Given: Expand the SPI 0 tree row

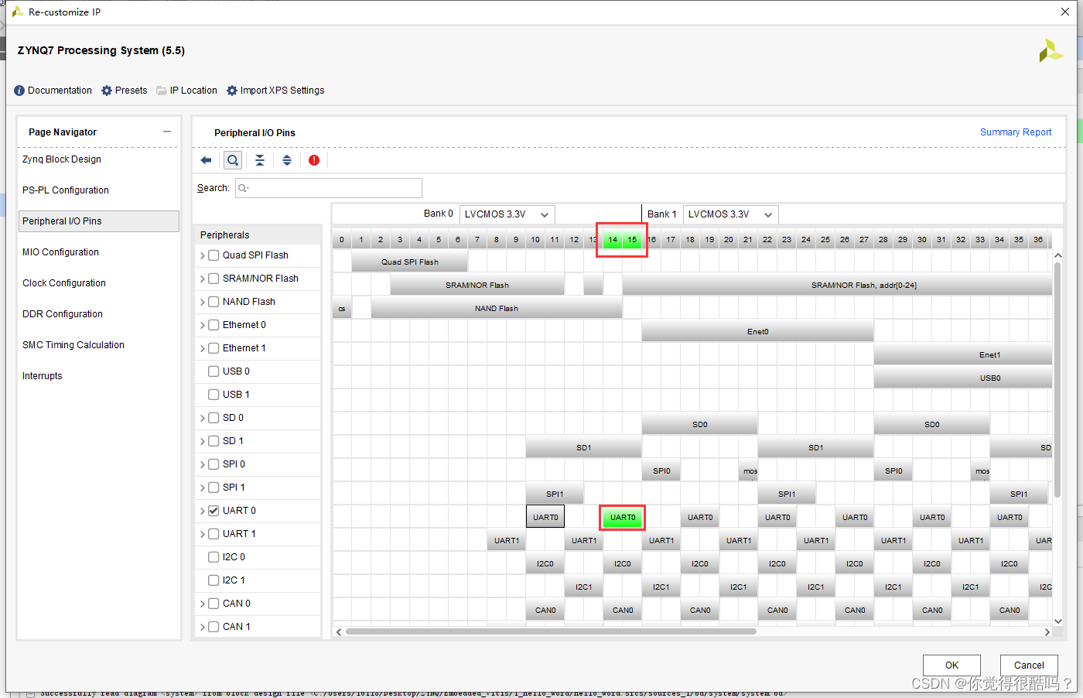Looking at the screenshot, I should coord(203,464).
